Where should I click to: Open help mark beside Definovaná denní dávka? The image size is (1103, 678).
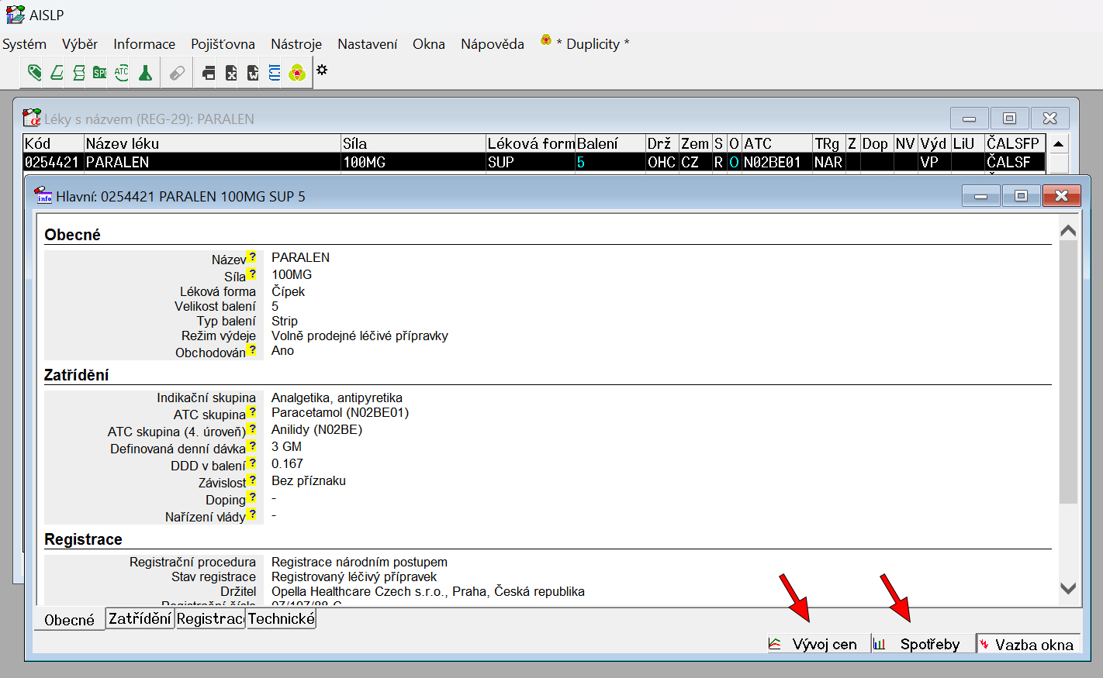pyautogui.click(x=251, y=446)
